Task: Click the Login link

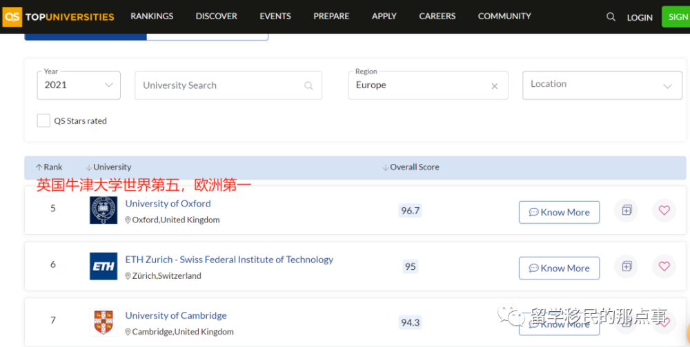Action: pos(640,18)
